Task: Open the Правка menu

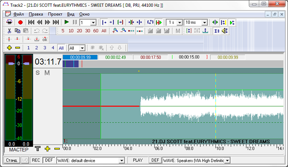Action: (x=36, y=14)
